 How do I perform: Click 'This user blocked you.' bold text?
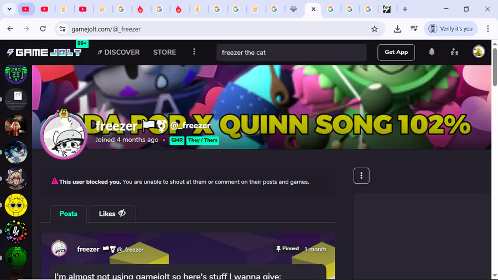(x=90, y=182)
